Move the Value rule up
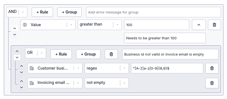The height and width of the screenshot is (99, 227). 14,28
